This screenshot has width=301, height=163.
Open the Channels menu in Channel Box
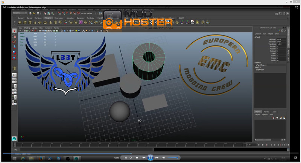(x=258, y=34)
